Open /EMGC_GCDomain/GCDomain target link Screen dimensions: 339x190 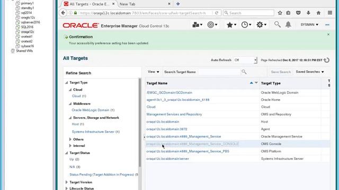(169, 92)
